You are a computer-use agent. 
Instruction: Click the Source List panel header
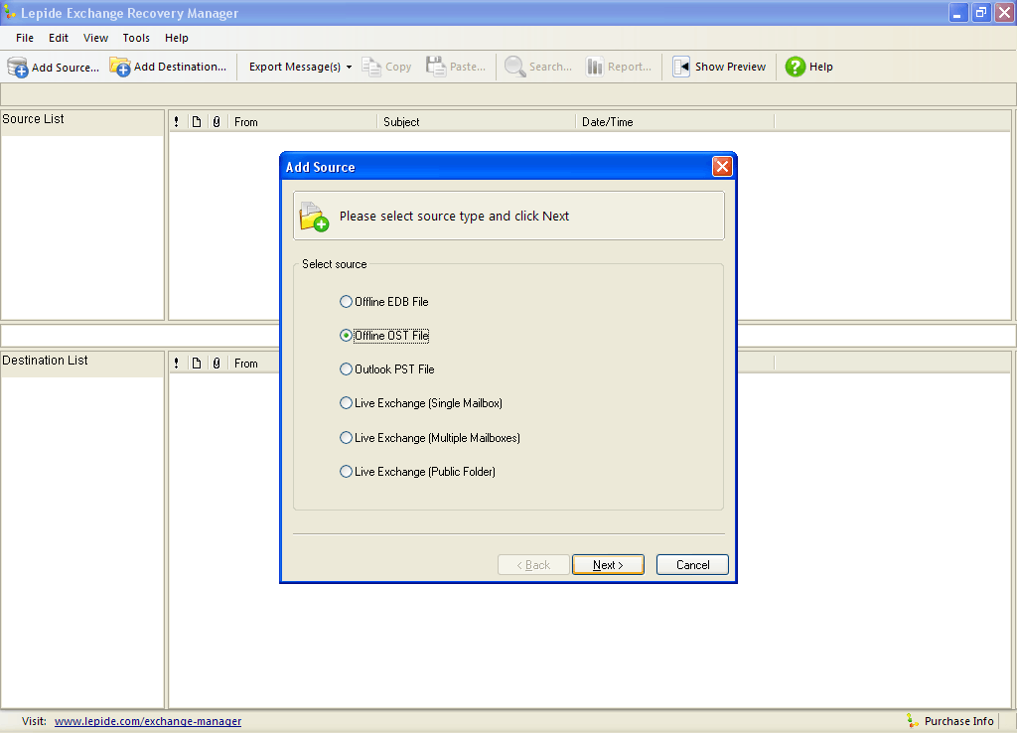(82, 121)
